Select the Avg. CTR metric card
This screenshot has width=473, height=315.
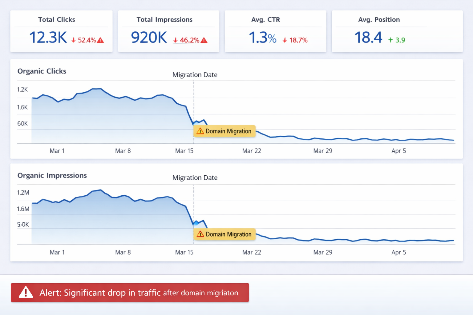pyautogui.click(x=275, y=31)
